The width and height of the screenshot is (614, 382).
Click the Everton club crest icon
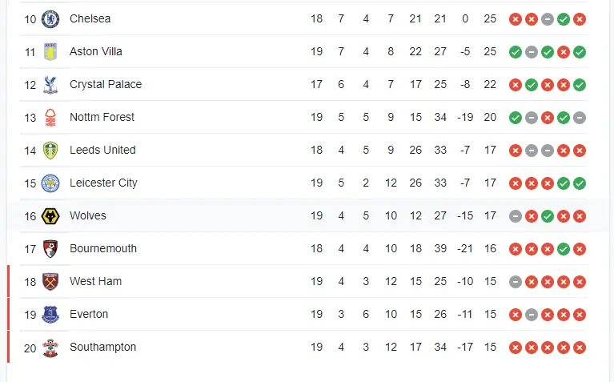50,314
